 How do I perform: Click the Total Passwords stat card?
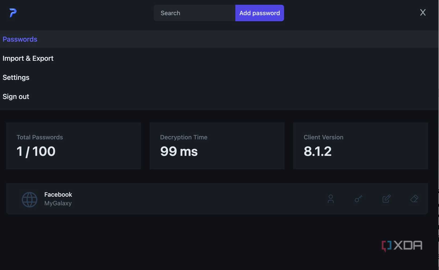click(73, 146)
